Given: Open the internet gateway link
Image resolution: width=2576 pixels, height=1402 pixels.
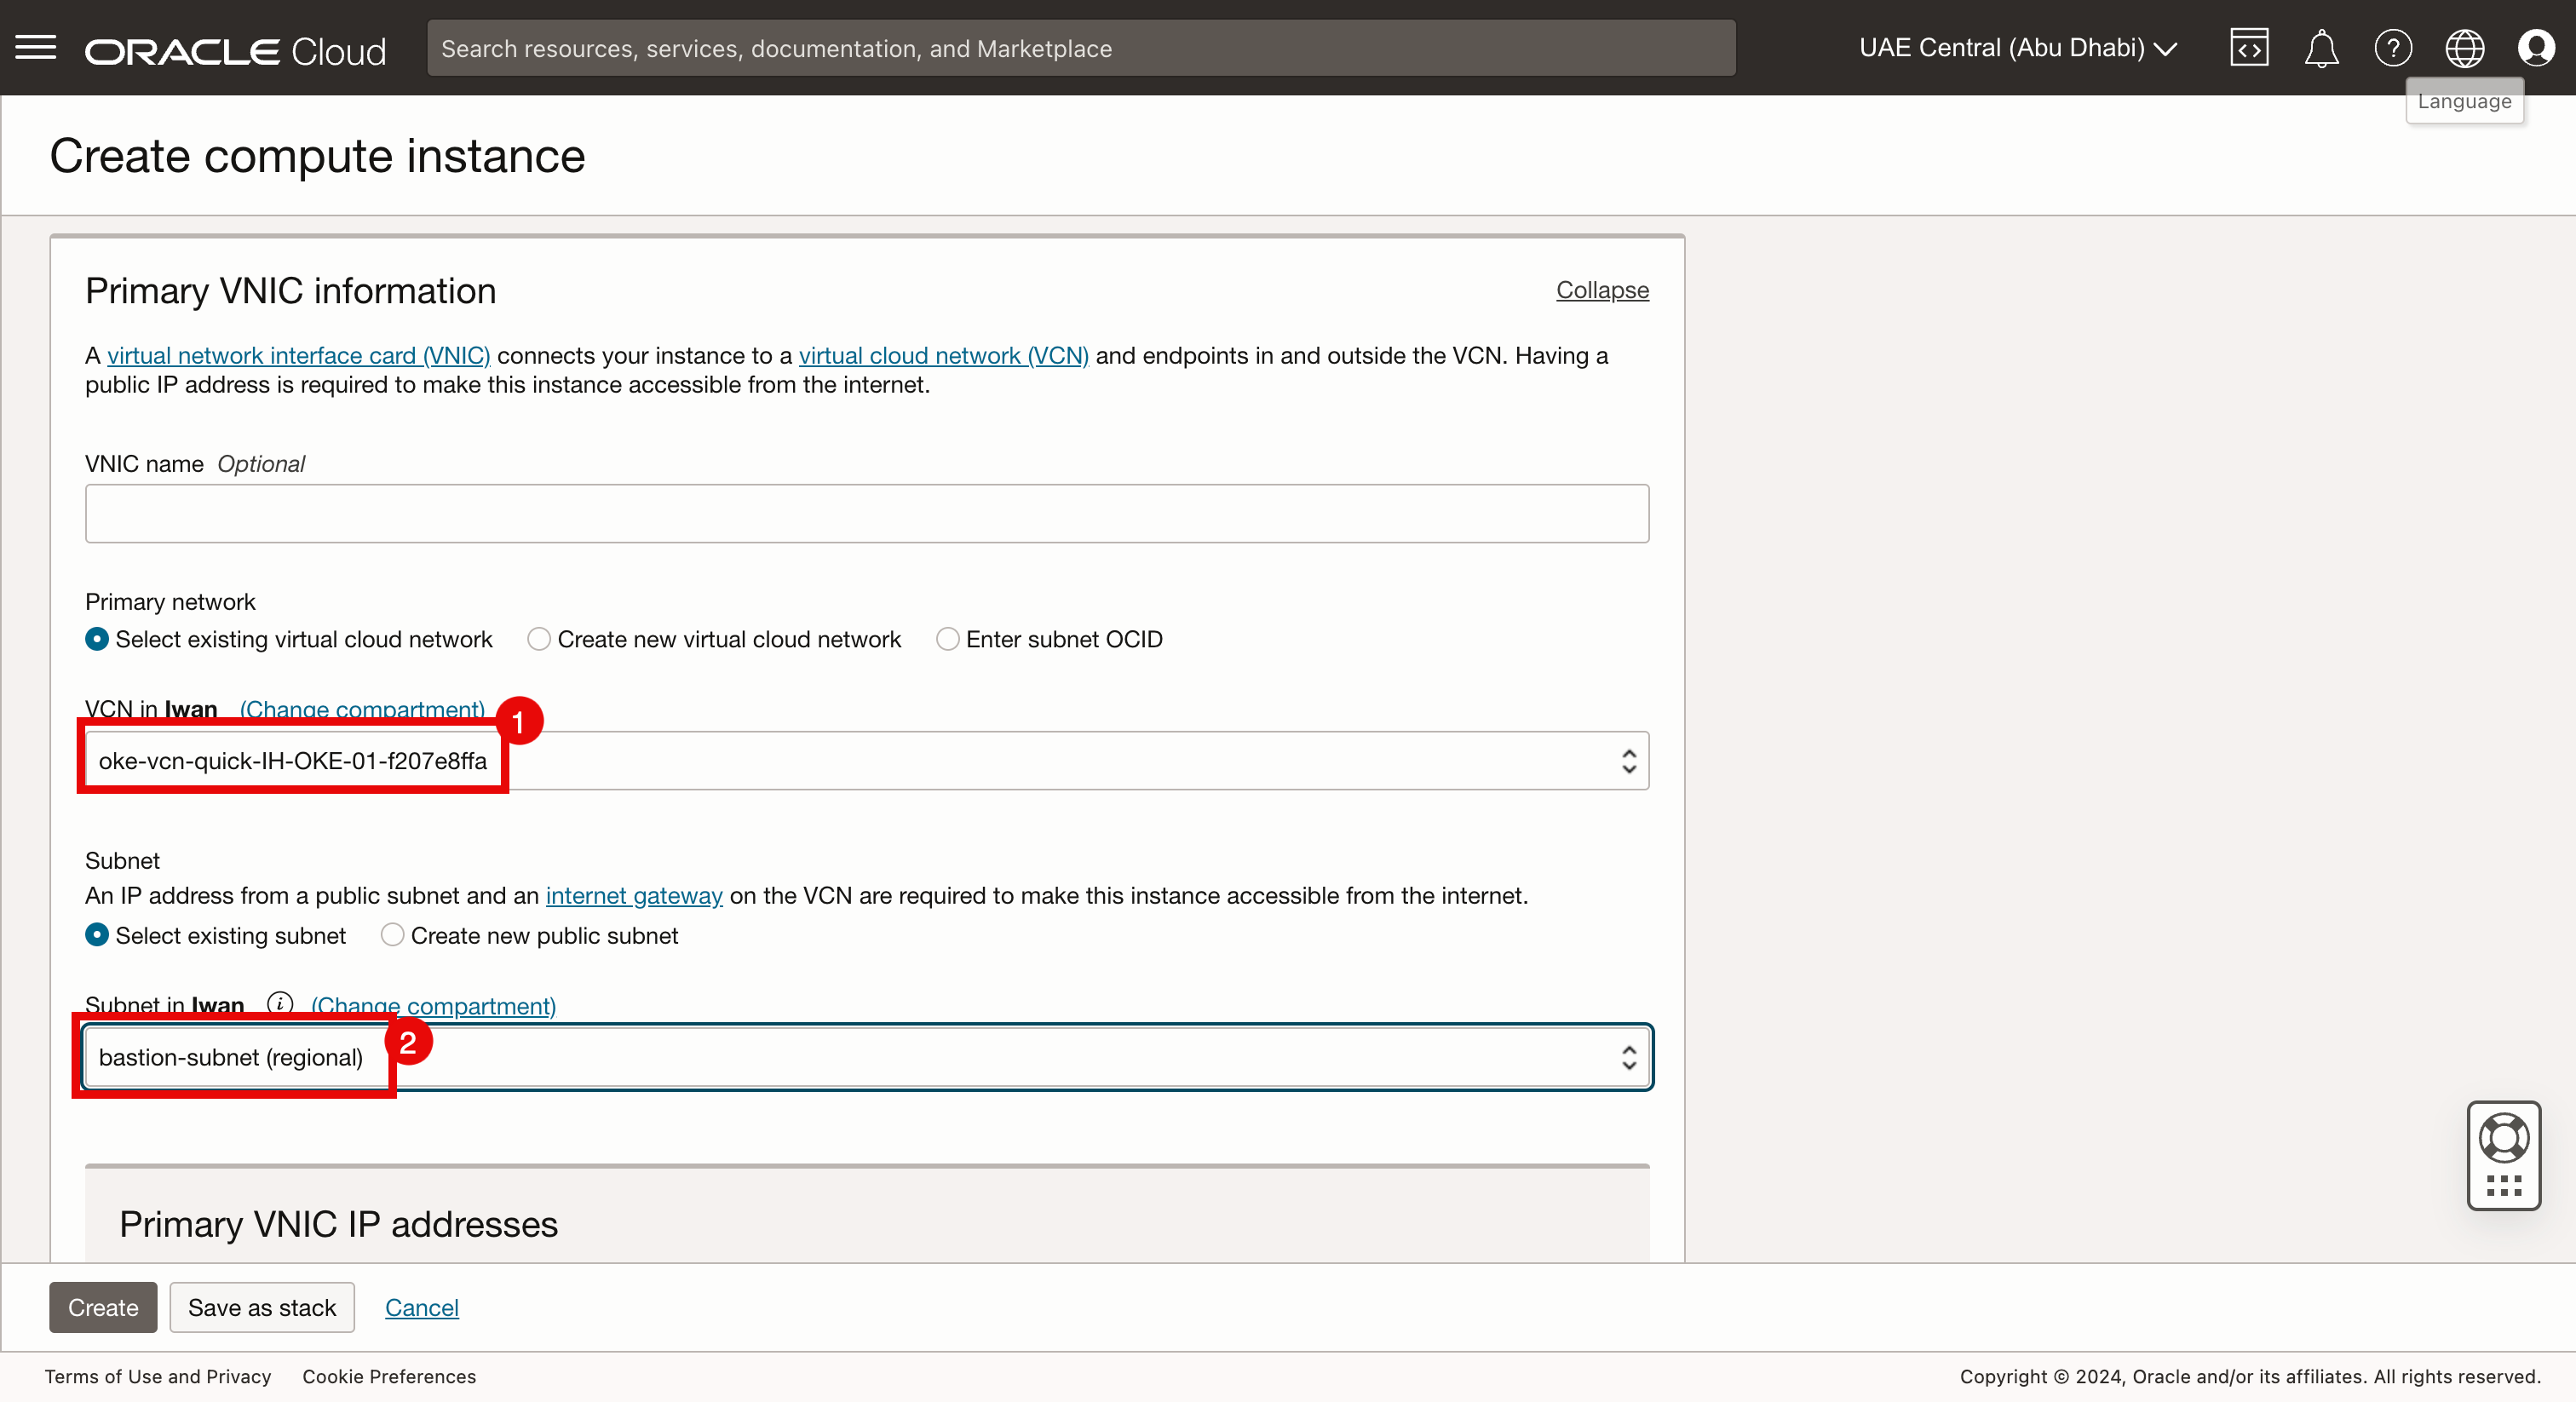Looking at the screenshot, I should coord(633,895).
